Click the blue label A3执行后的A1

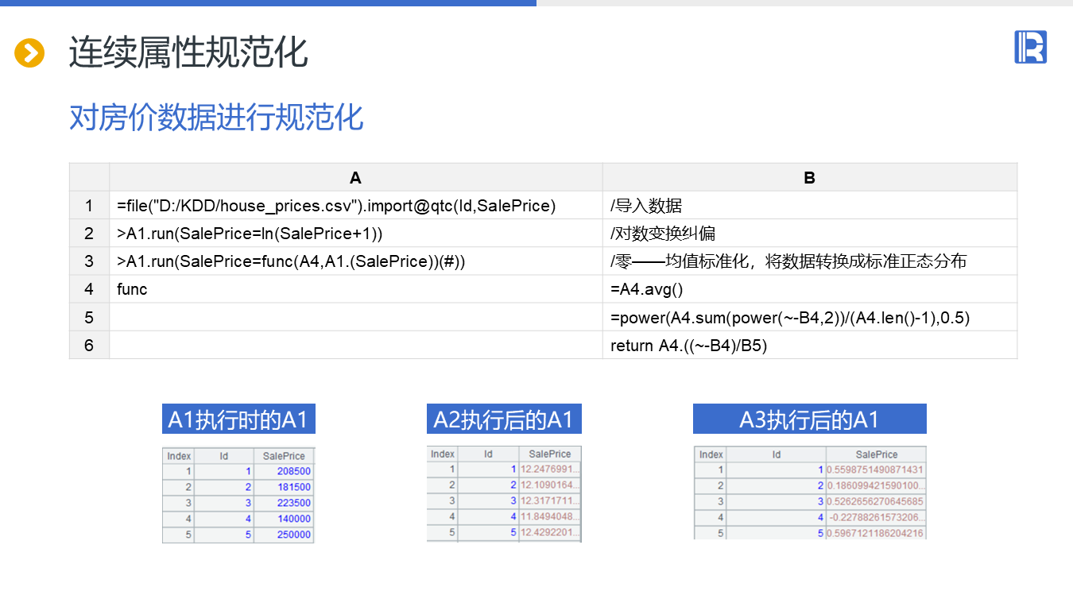(x=809, y=419)
